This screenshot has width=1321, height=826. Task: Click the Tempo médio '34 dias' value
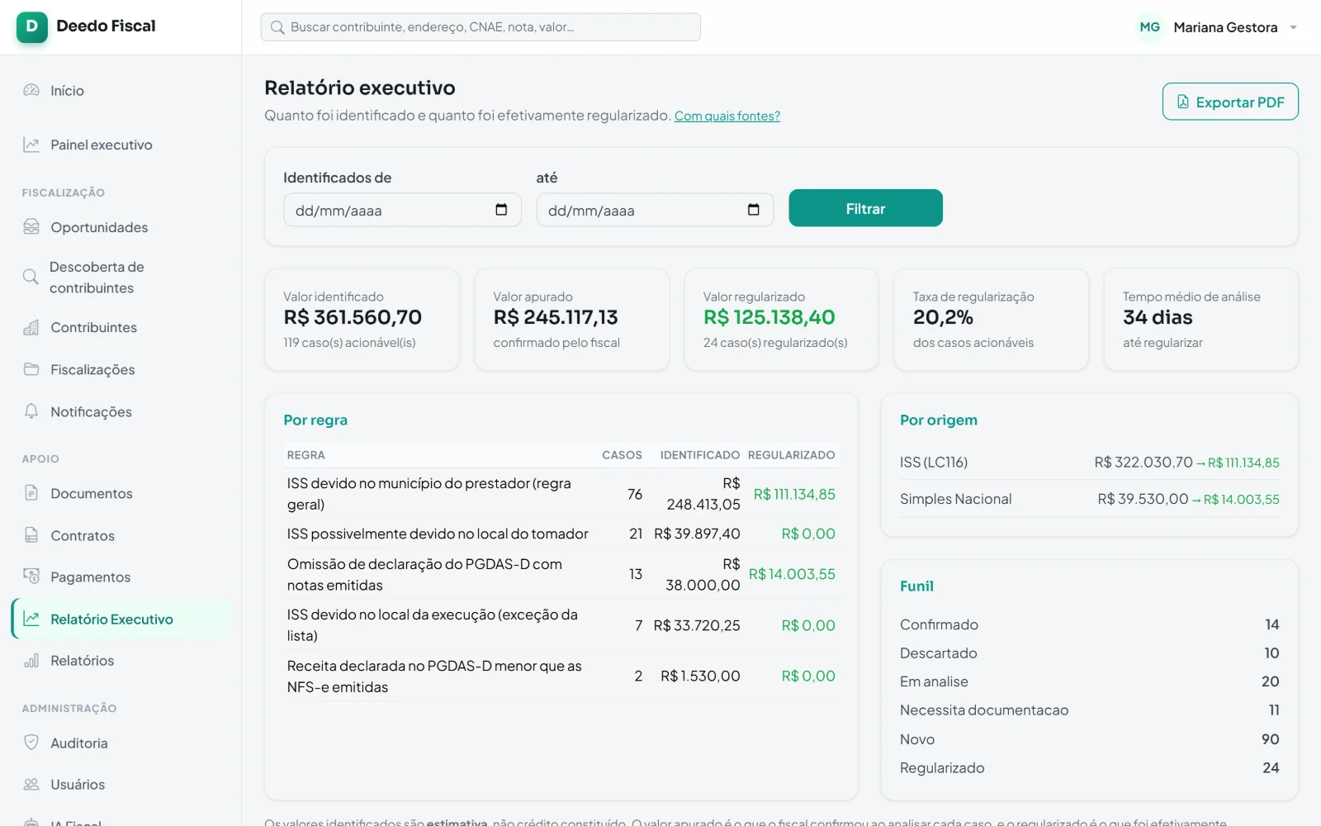(1158, 317)
